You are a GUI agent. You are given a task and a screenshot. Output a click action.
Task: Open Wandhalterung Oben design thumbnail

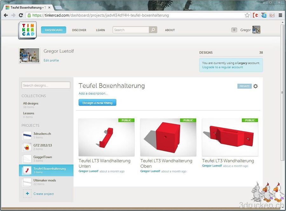(x=168, y=137)
